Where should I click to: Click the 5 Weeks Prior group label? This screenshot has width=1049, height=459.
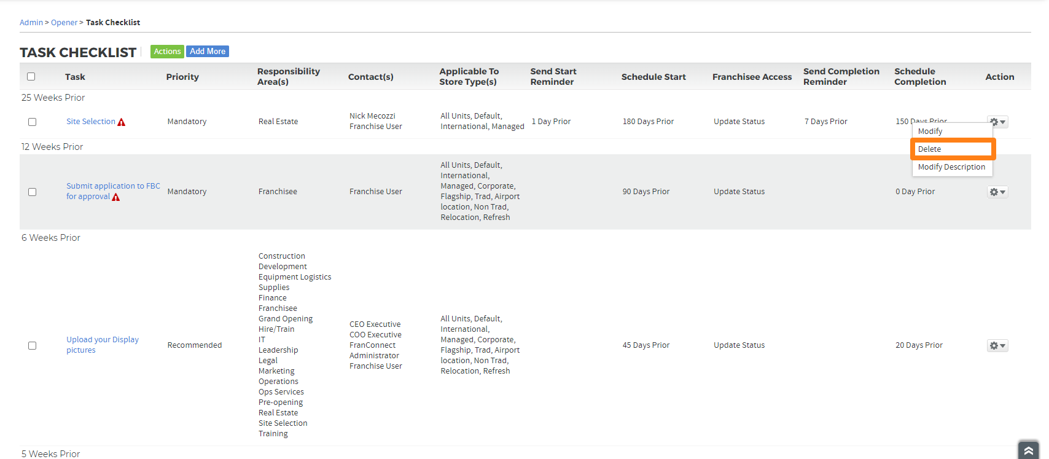pos(51,454)
